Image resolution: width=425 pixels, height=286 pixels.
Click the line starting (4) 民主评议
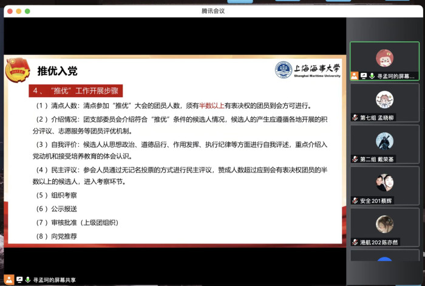click(180, 175)
